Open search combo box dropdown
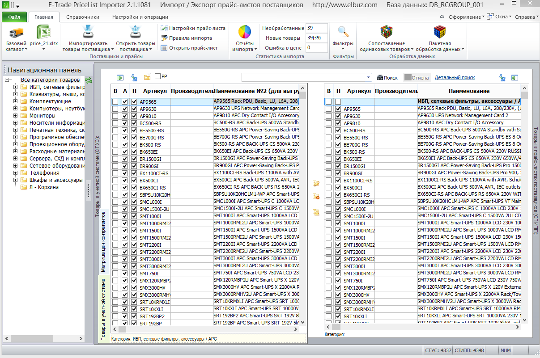 (368, 77)
